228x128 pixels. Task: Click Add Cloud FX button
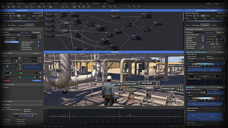tap(37, 81)
